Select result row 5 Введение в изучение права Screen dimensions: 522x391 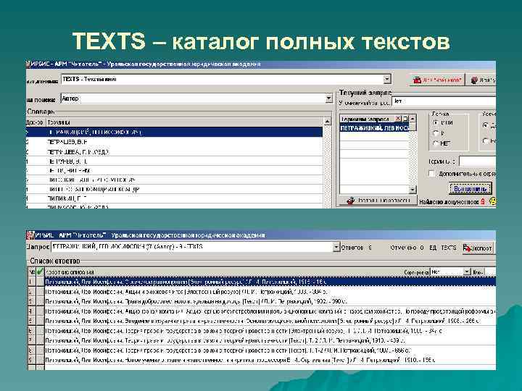[x=270, y=321]
